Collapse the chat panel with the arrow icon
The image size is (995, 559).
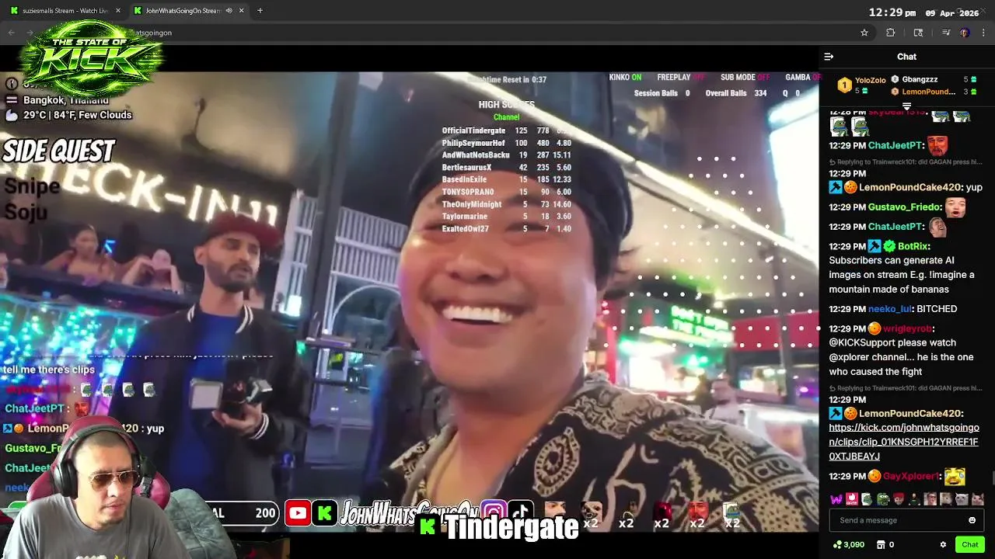829,57
